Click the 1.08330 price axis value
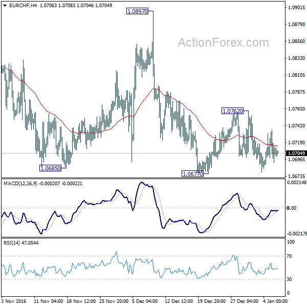This screenshot has height=307, width=307. click(x=296, y=58)
